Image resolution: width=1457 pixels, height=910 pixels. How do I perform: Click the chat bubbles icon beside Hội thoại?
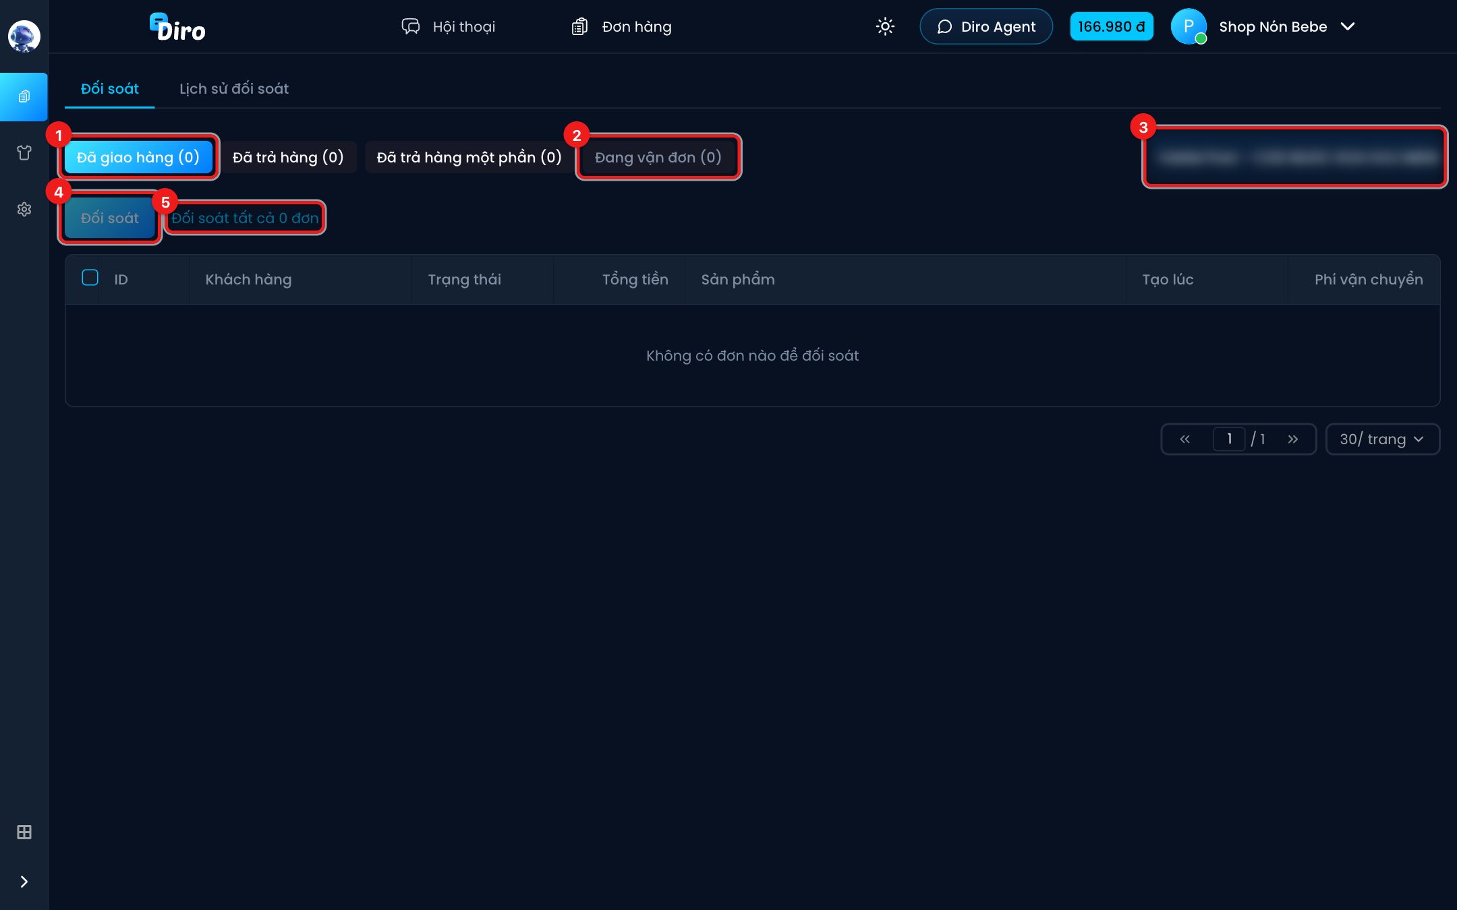411,26
